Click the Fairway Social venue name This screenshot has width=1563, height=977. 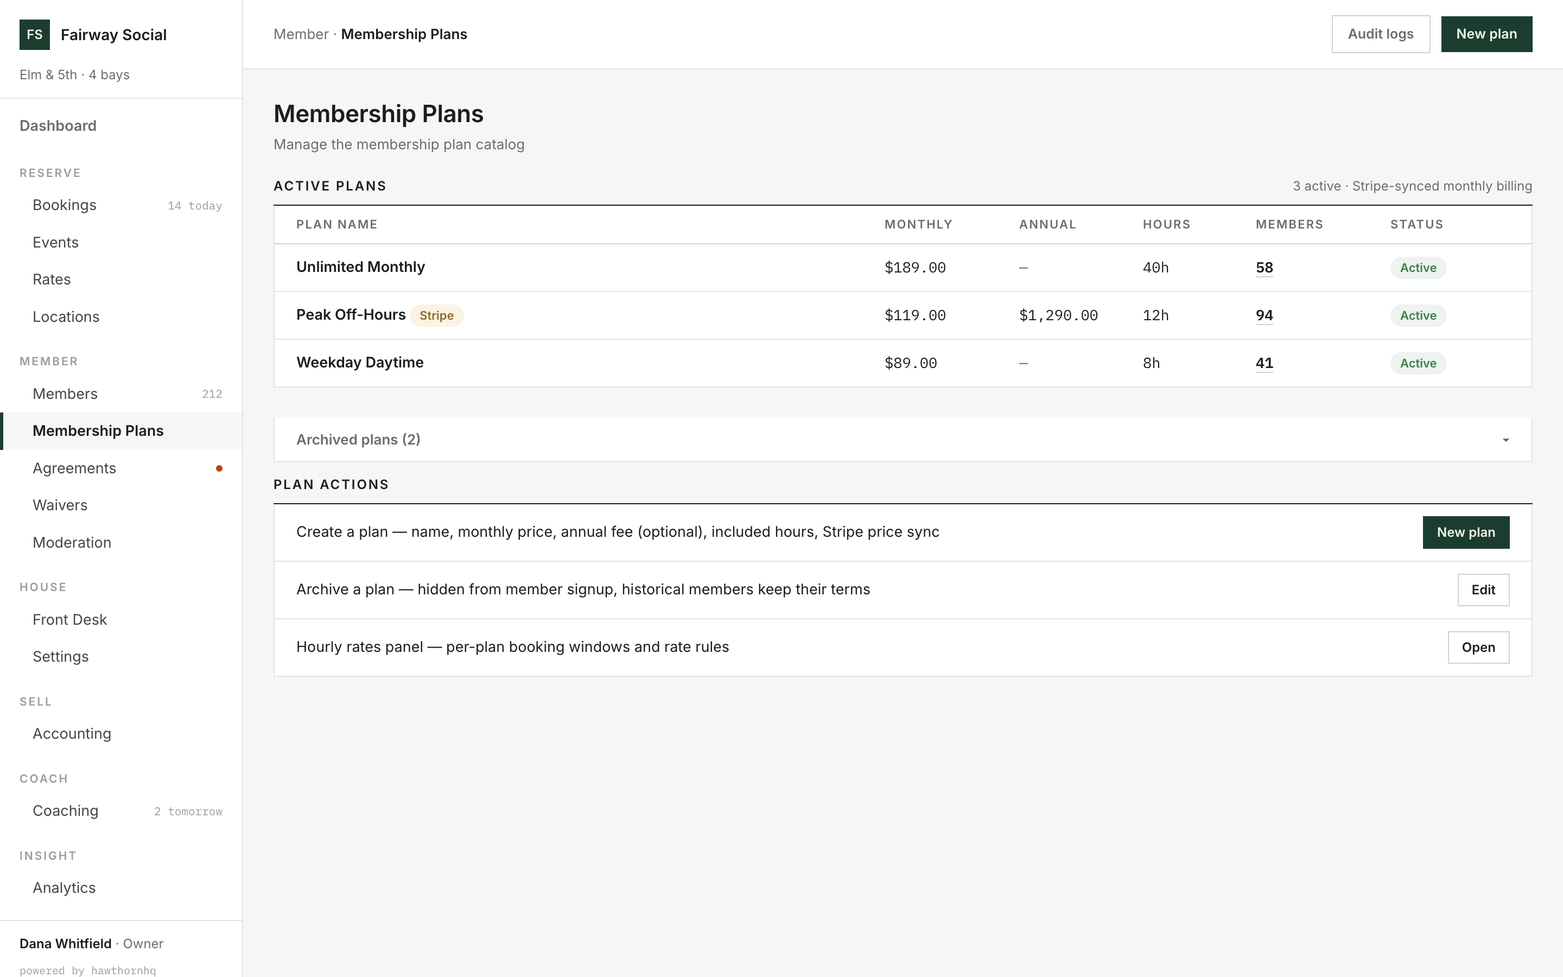[113, 35]
